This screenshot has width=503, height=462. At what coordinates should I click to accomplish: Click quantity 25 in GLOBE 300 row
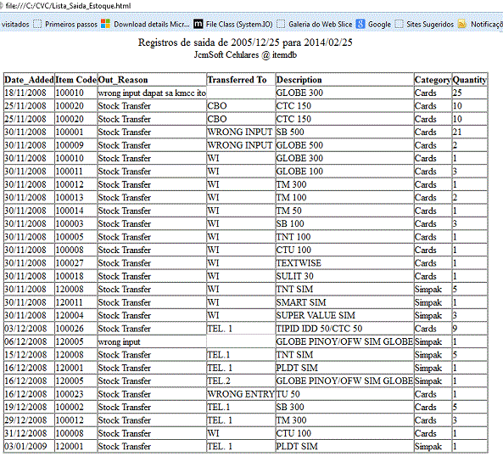point(470,93)
